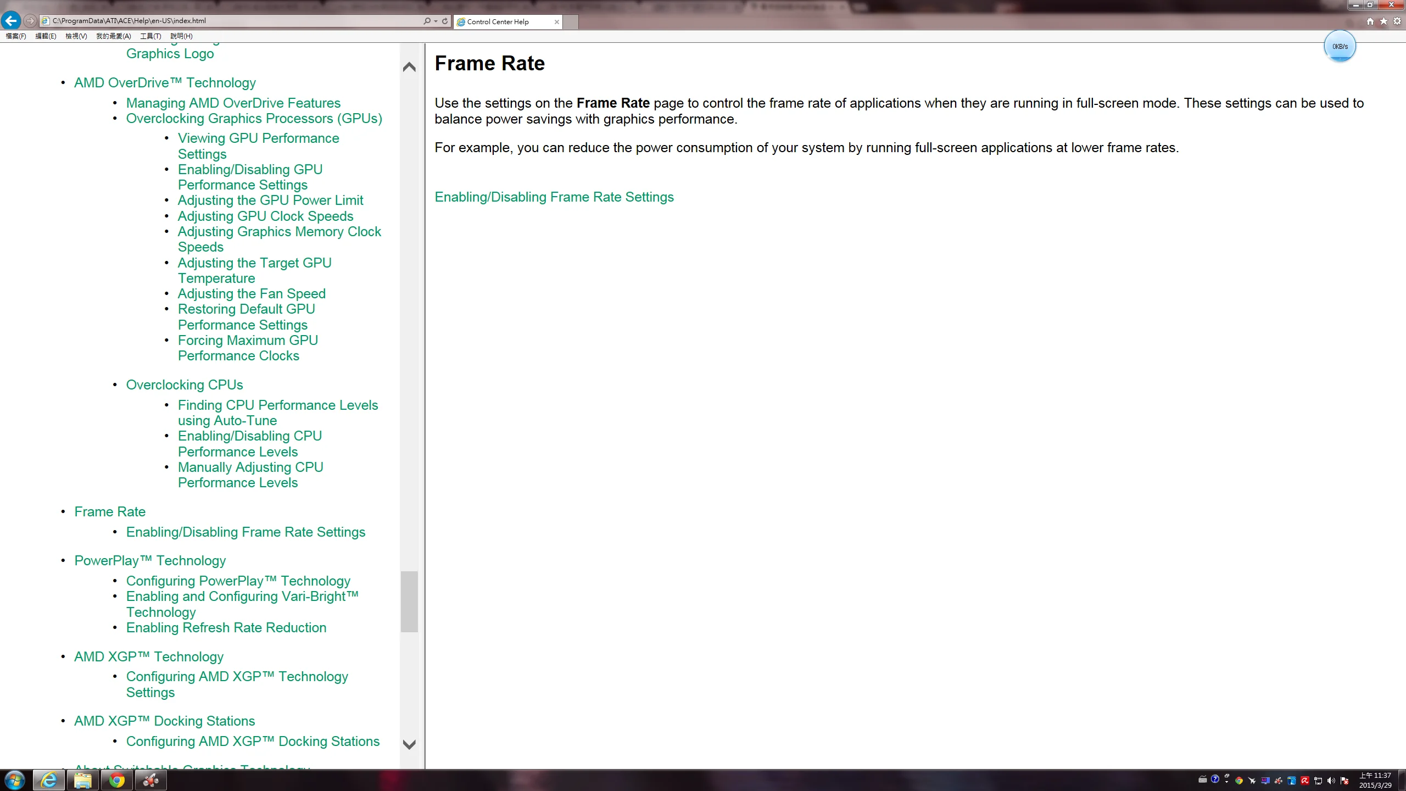
Task: Click the blue help question-mark tray icon
Action: tap(1215, 779)
